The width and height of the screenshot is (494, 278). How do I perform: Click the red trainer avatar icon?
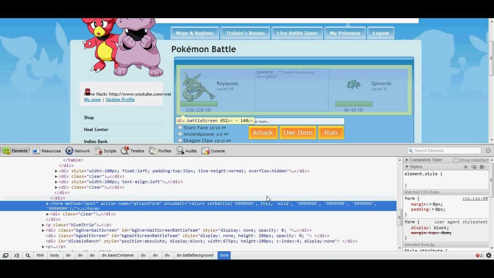point(88,92)
